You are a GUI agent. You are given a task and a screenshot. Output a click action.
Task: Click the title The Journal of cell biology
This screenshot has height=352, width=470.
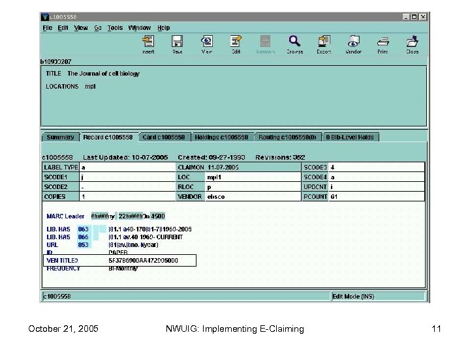[103, 74]
